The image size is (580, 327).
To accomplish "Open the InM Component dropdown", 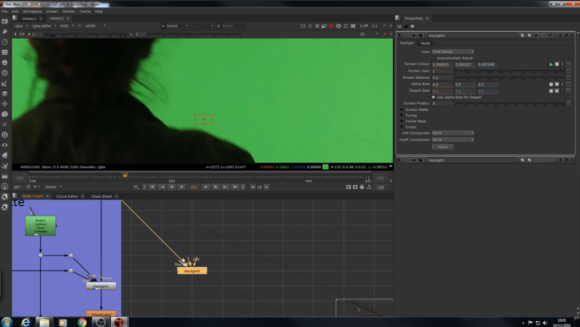I will tap(452, 133).
